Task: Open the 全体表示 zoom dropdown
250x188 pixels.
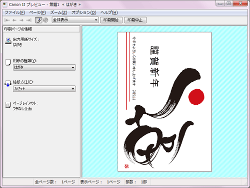Action: point(75,20)
